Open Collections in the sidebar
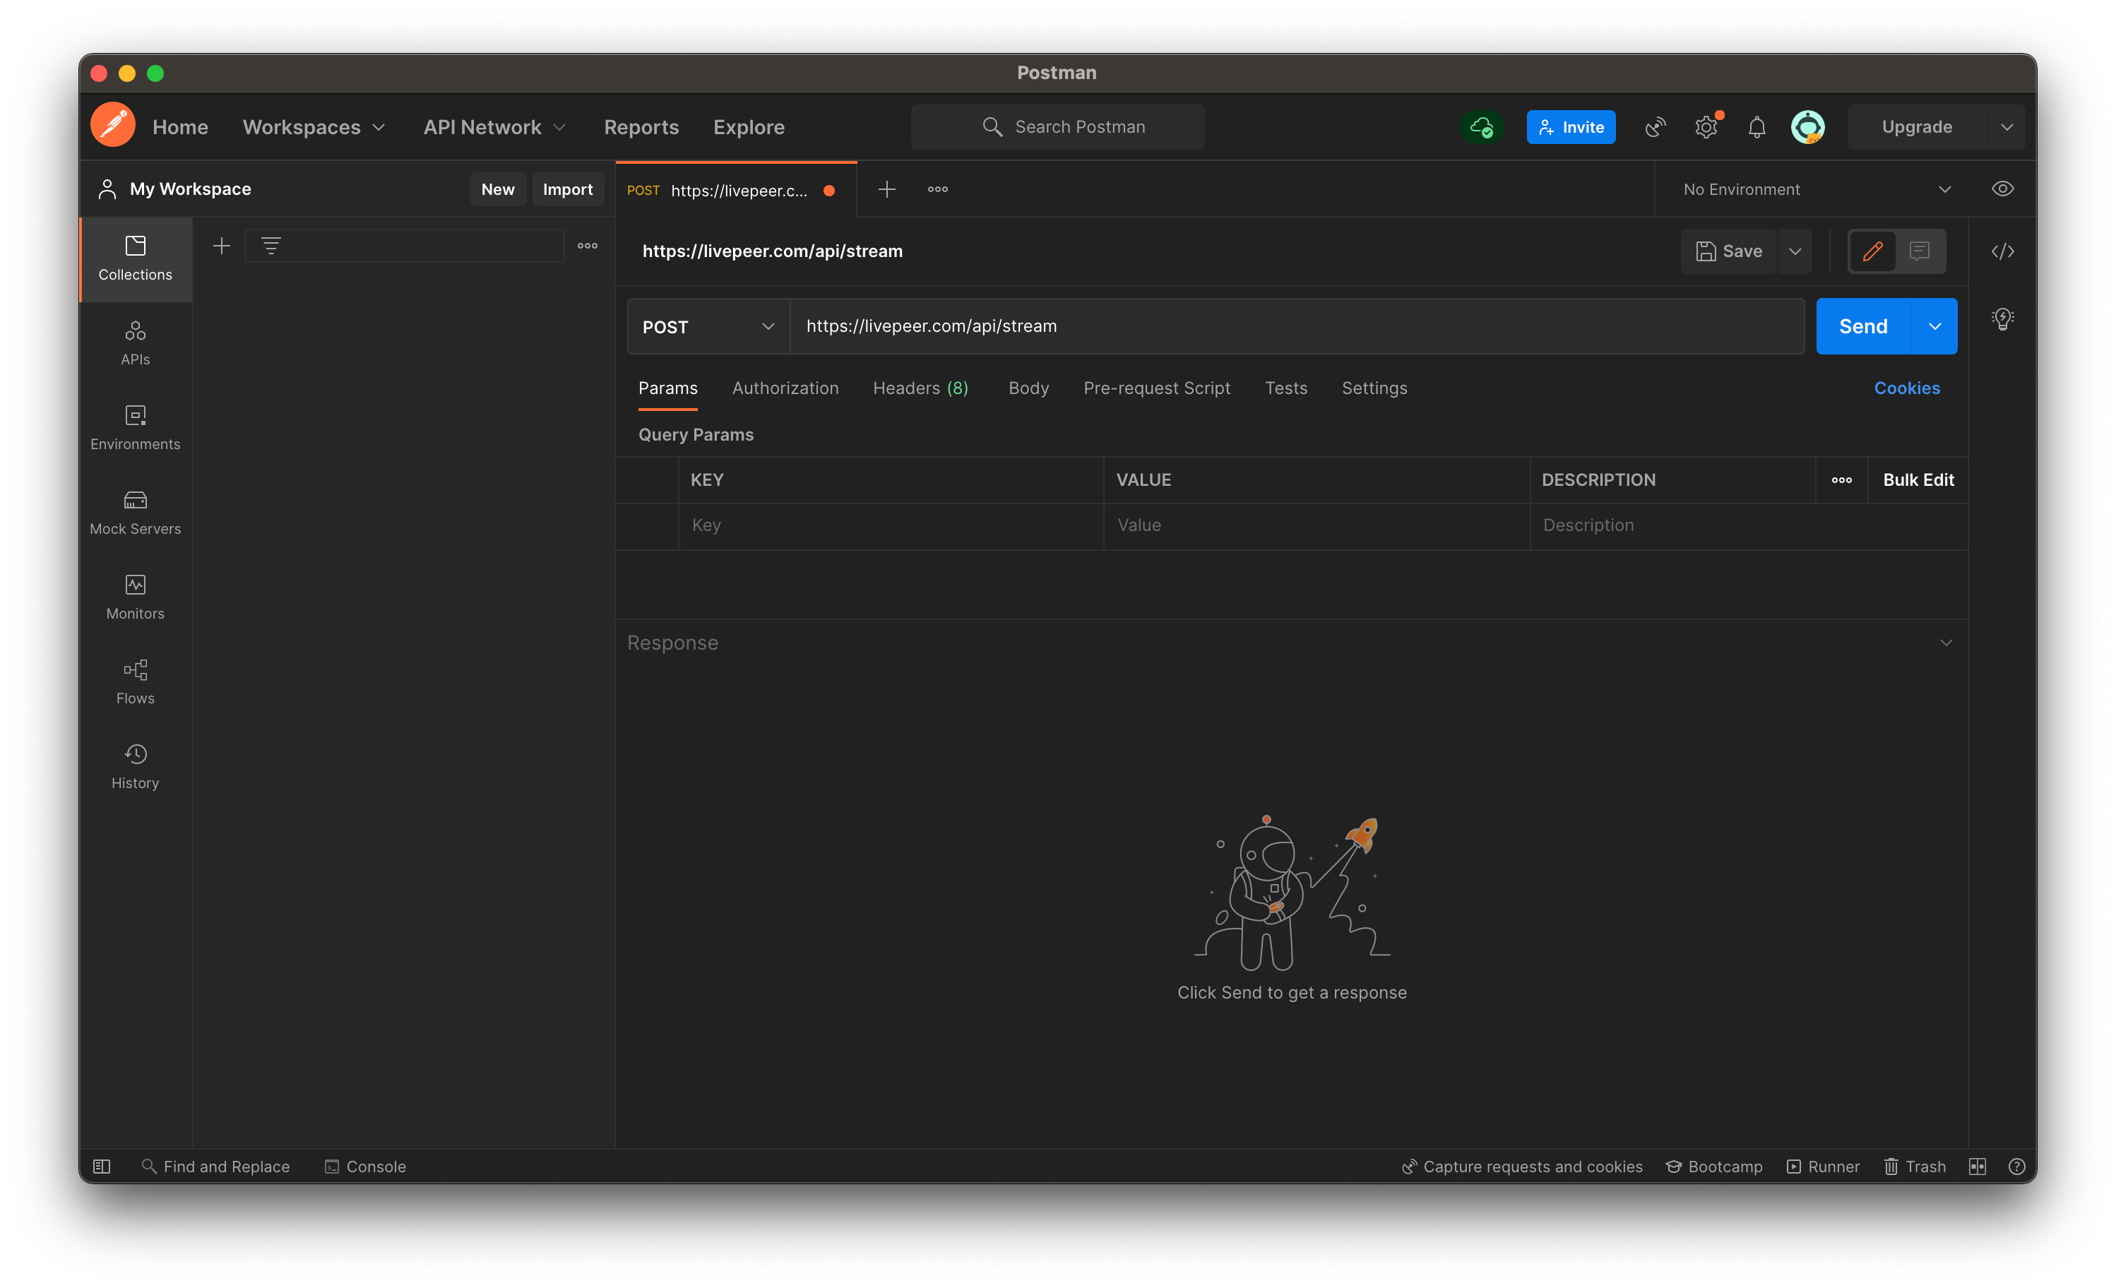Viewport: 2116px width, 1288px height. pos(135,258)
